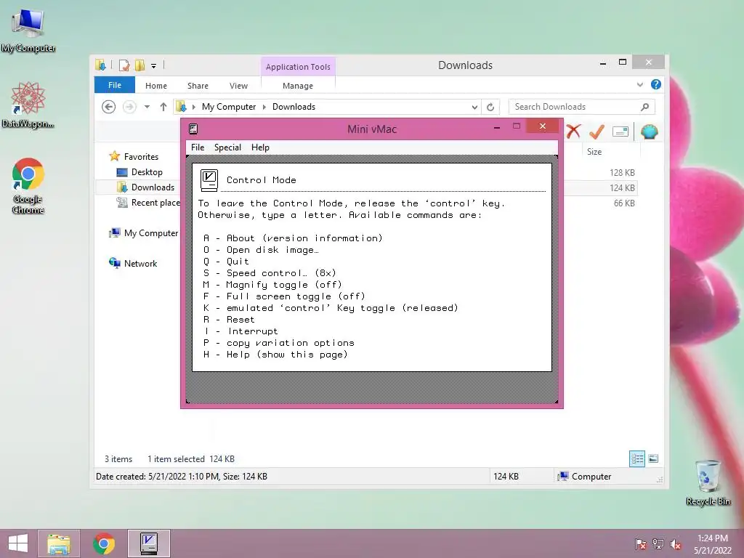Viewport: 744px width, 558px height.
Task: Switch to details view button
Action: 636,459
